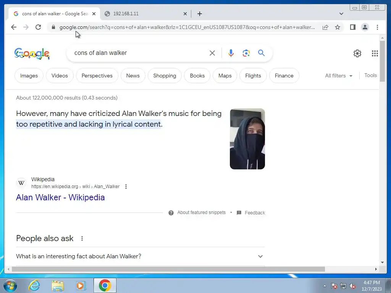Viewport: 391px width, 293px height.
Task: Search by image with Google Lens
Action: click(246, 53)
